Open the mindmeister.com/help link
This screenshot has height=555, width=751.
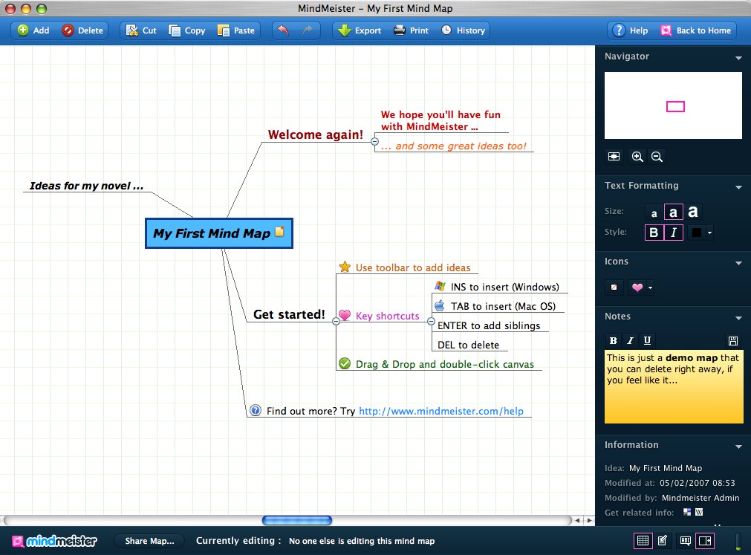tap(441, 411)
